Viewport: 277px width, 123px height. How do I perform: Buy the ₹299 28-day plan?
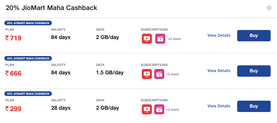[254, 106]
